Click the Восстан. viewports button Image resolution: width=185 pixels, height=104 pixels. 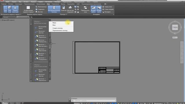coord(39,12)
